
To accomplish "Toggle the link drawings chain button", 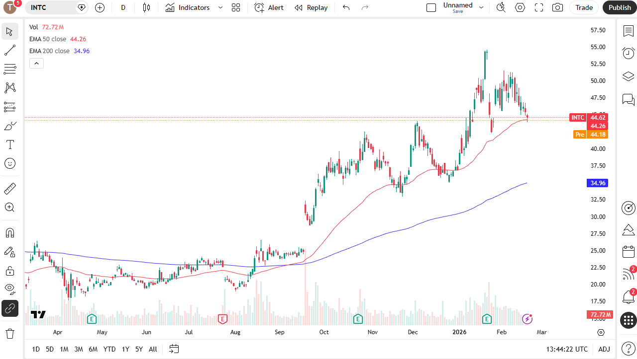I will (10, 308).
